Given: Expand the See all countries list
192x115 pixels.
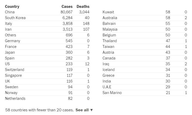Looking at the screenshot, I should tap(84, 110).
